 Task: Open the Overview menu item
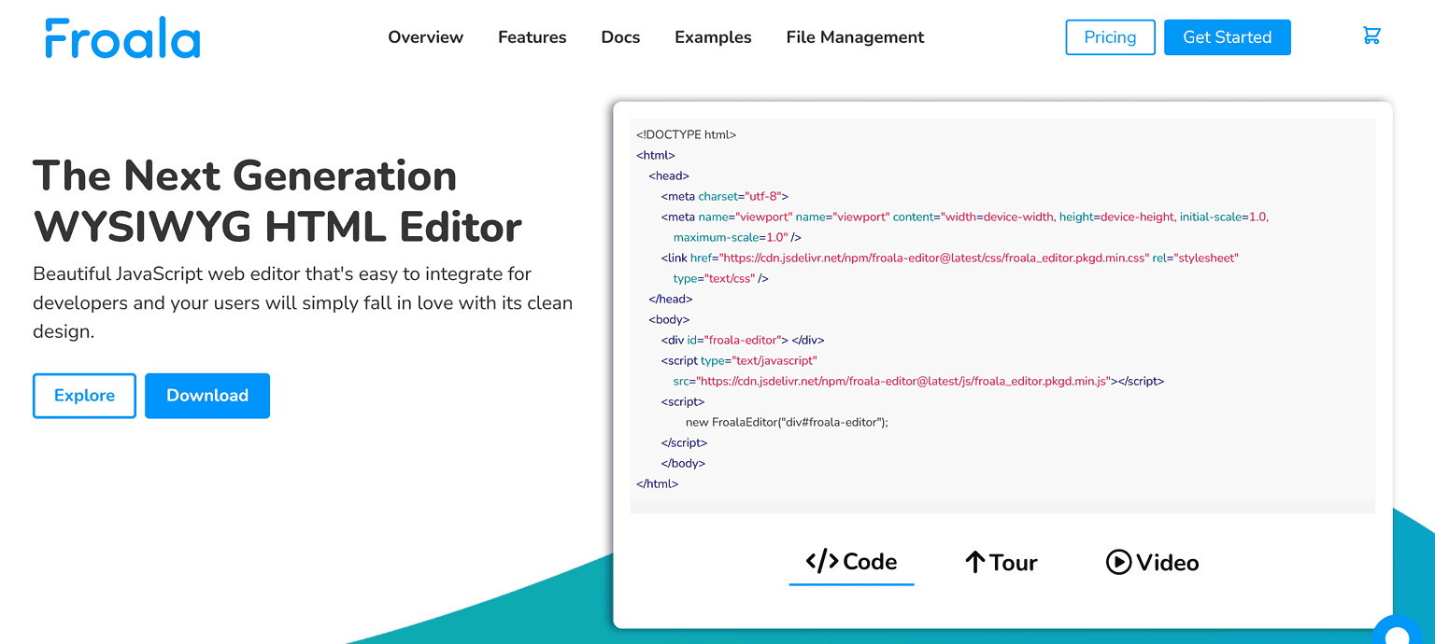pyautogui.click(x=425, y=37)
